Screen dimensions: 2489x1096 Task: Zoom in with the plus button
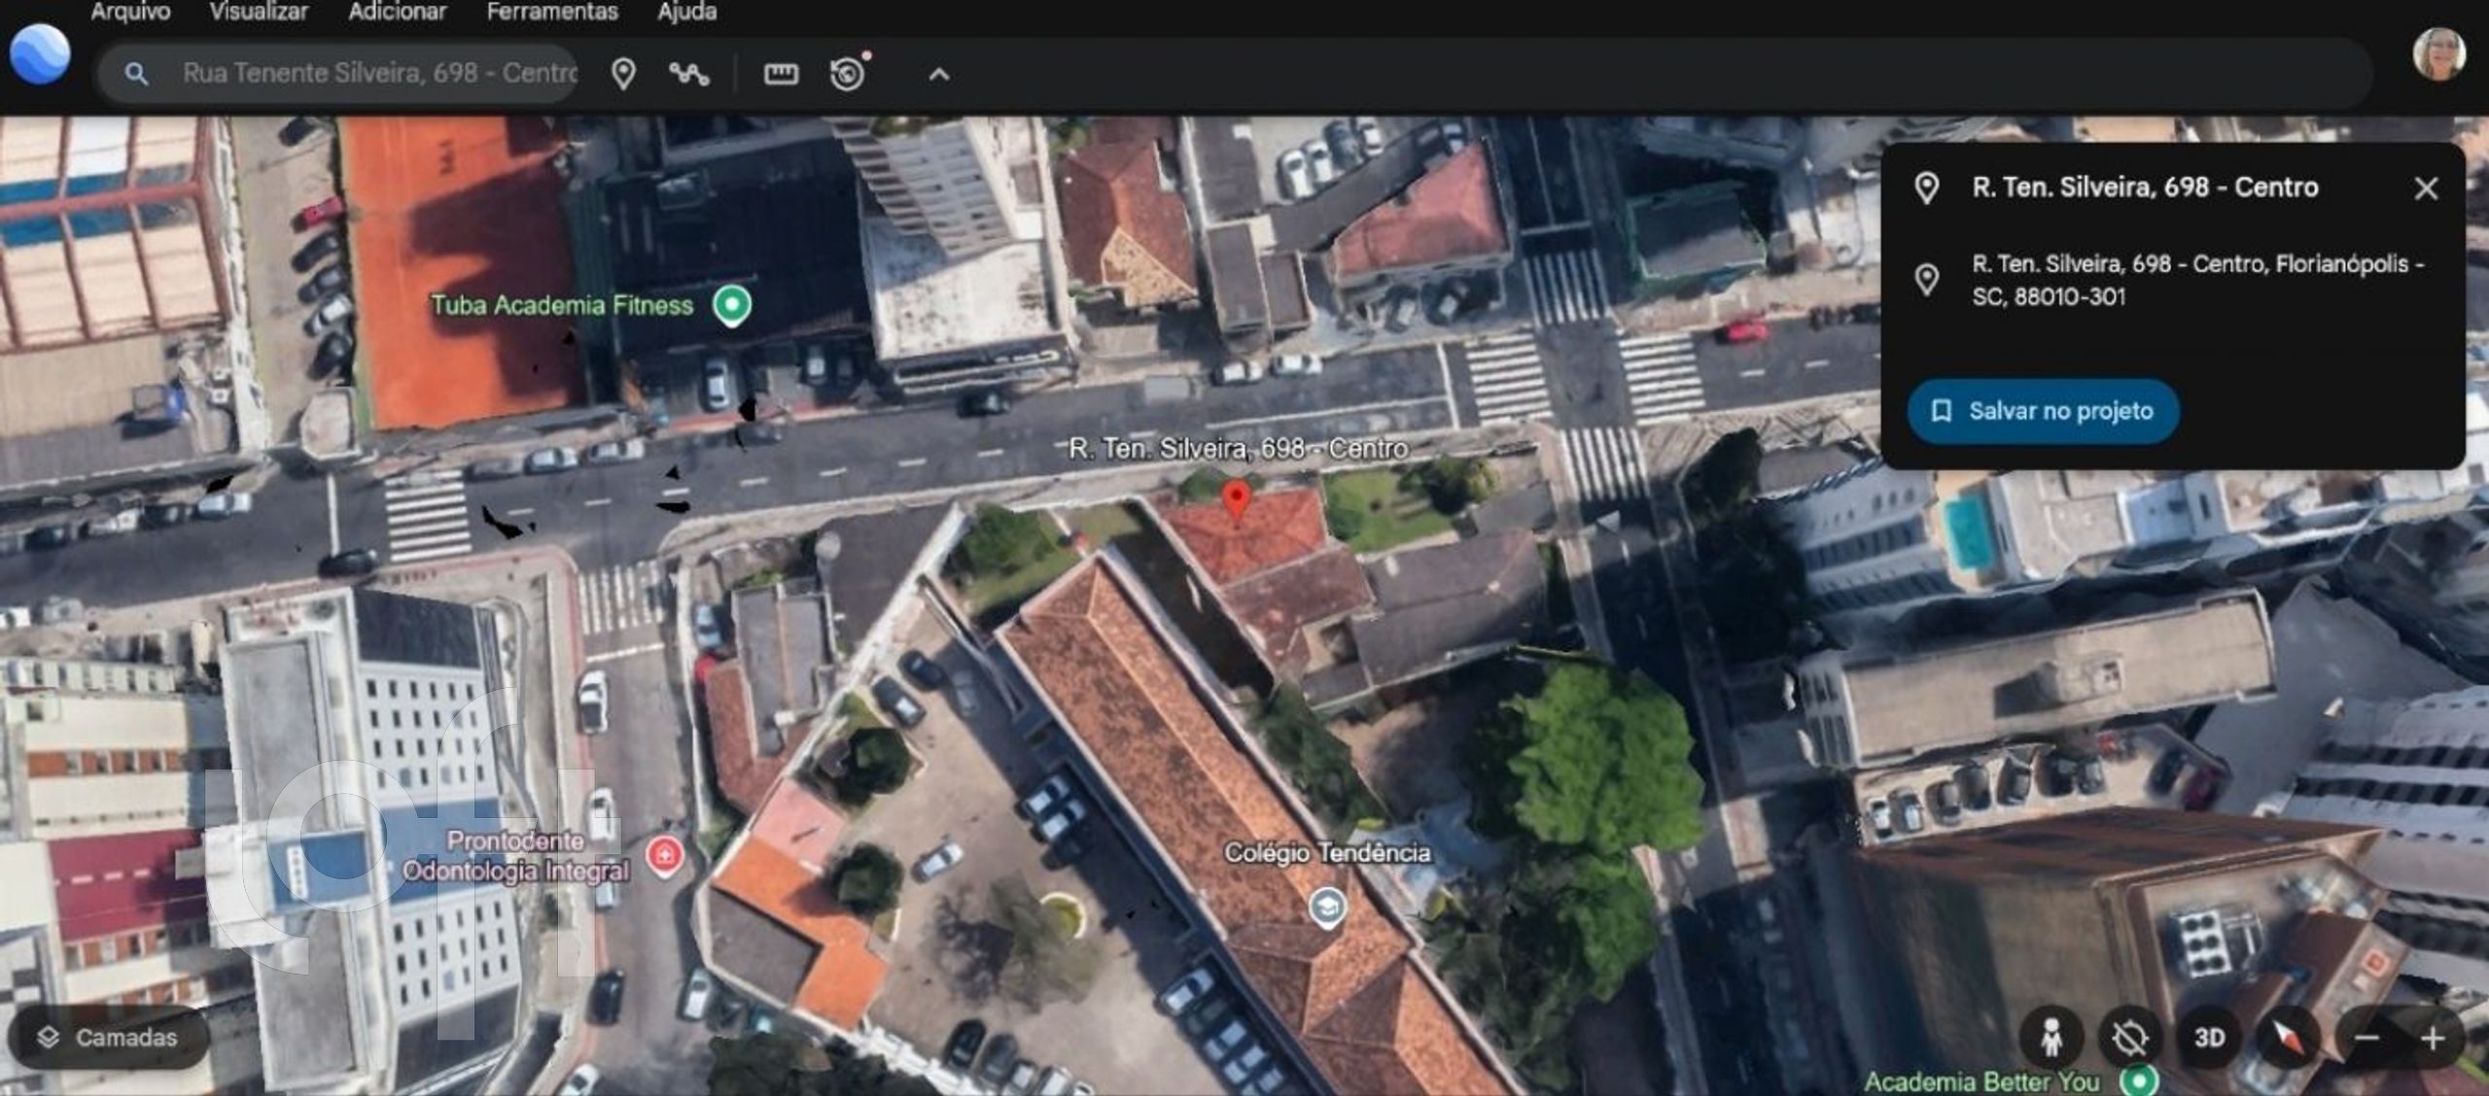[2434, 1038]
